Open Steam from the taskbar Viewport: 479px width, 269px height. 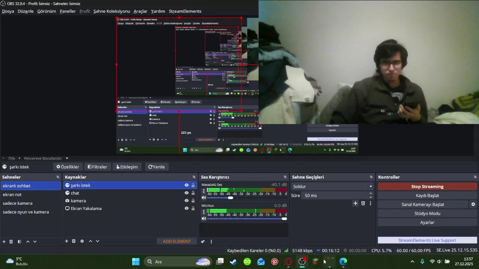point(234,262)
